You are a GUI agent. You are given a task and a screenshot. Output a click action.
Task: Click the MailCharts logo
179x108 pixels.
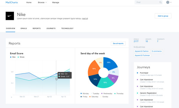[x=12, y=2]
